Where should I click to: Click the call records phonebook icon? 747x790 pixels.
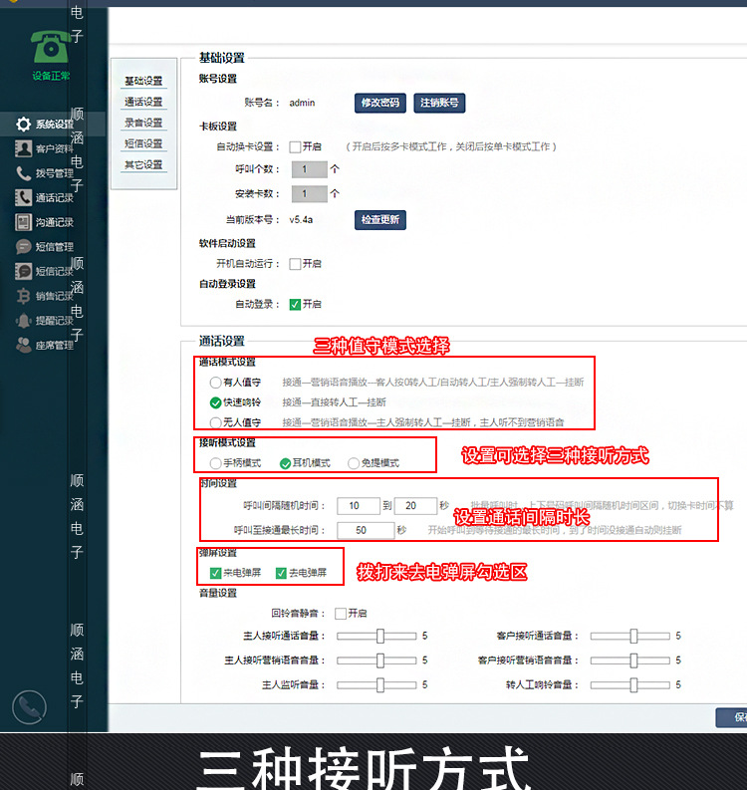tap(23, 198)
